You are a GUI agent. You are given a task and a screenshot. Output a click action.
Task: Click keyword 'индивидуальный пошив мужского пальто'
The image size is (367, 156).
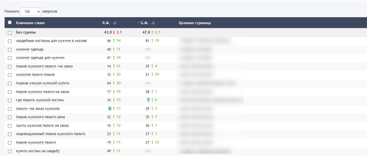[x=50, y=134]
